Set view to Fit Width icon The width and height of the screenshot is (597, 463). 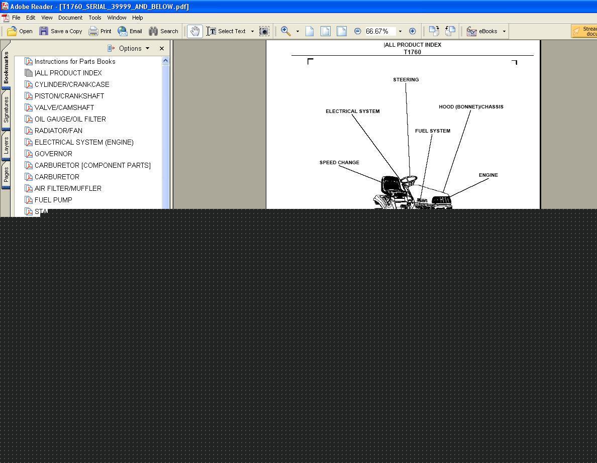pos(342,31)
